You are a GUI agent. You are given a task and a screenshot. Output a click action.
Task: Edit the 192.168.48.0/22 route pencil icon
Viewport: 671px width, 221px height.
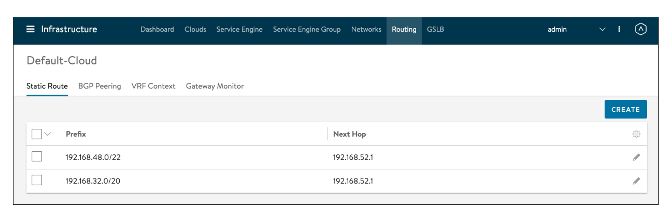coord(636,157)
